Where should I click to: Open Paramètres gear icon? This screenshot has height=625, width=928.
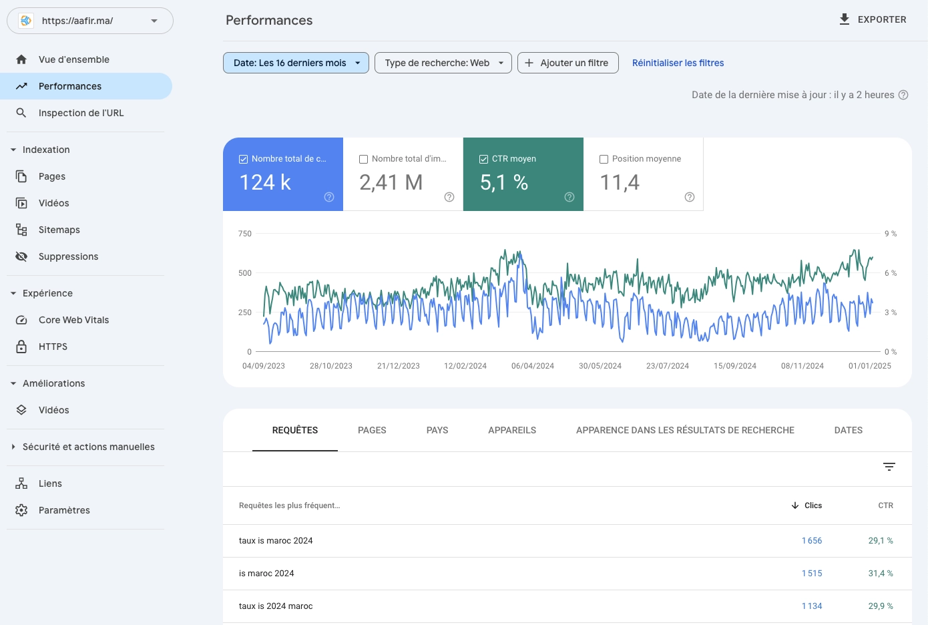coord(21,510)
